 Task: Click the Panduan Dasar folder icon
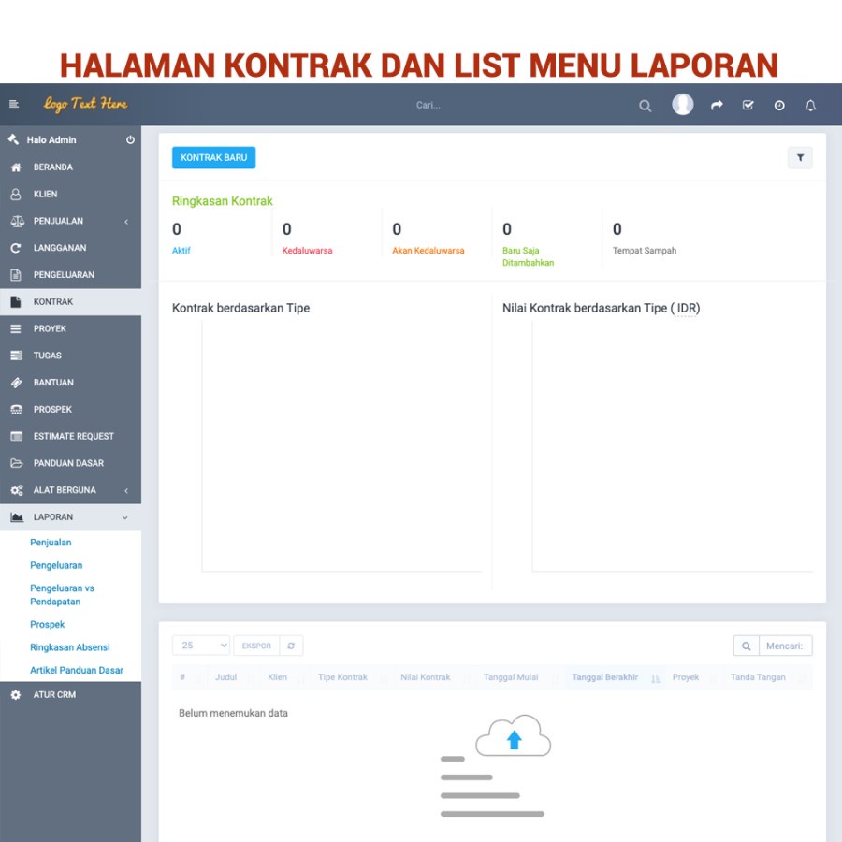coord(16,463)
